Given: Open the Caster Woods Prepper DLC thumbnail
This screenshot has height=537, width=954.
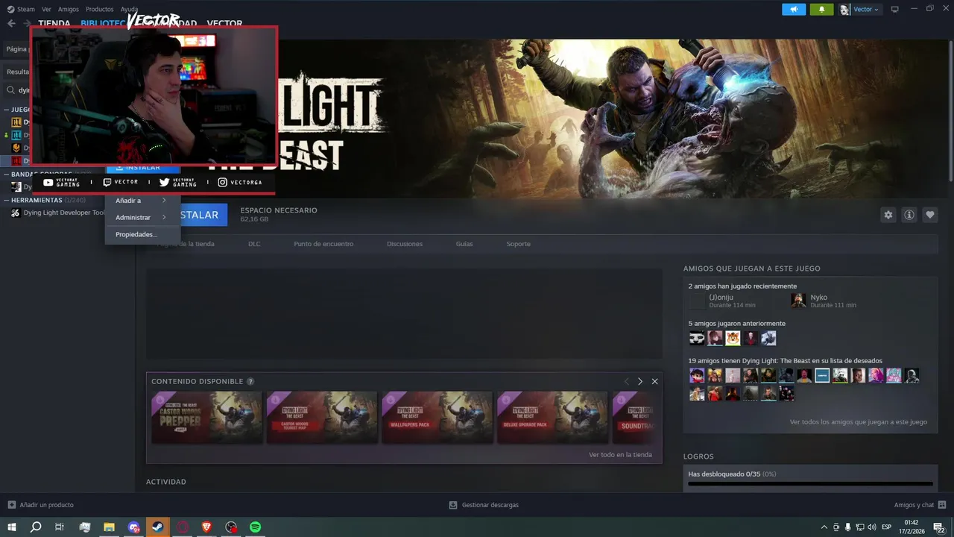Looking at the screenshot, I should pos(206,418).
